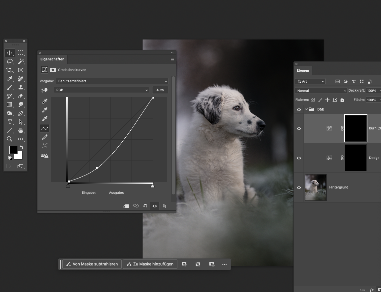This screenshot has width=381, height=292.
Task: Select the Hand tool
Action: pos(21,130)
